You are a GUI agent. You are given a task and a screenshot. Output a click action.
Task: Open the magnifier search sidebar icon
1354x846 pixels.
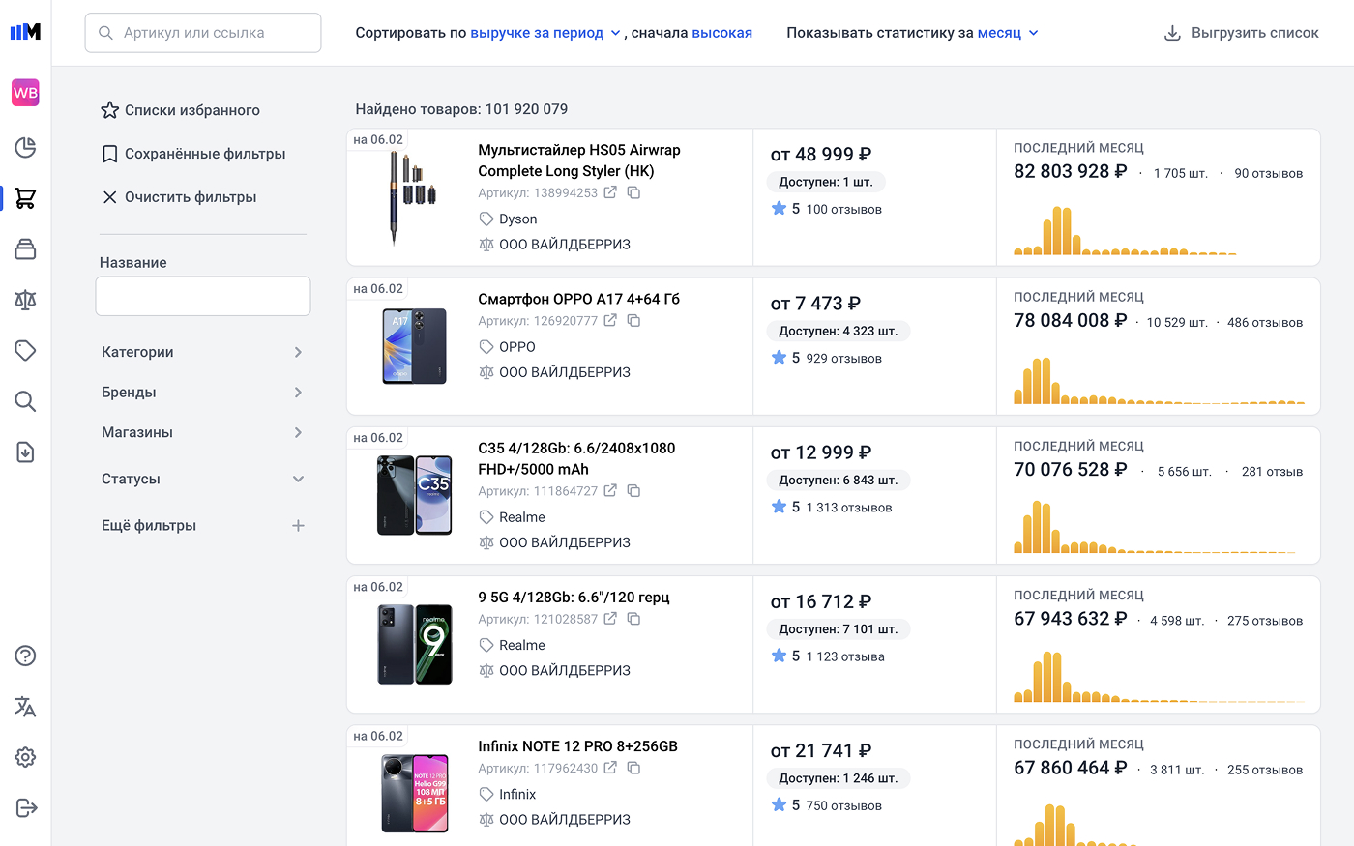(x=25, y=401)
